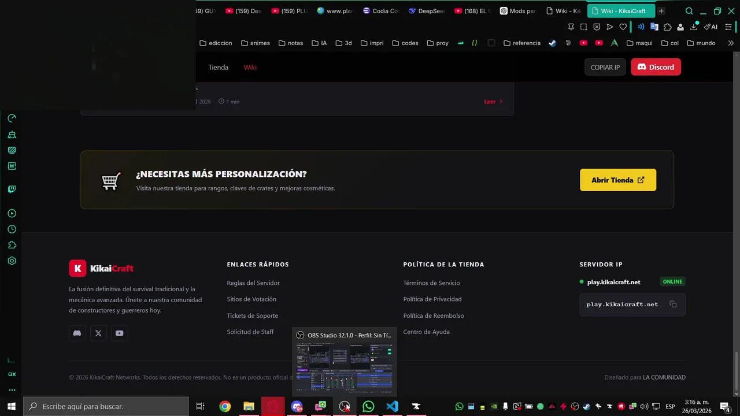Open File Explorer from the taskbar

point(249,406)
